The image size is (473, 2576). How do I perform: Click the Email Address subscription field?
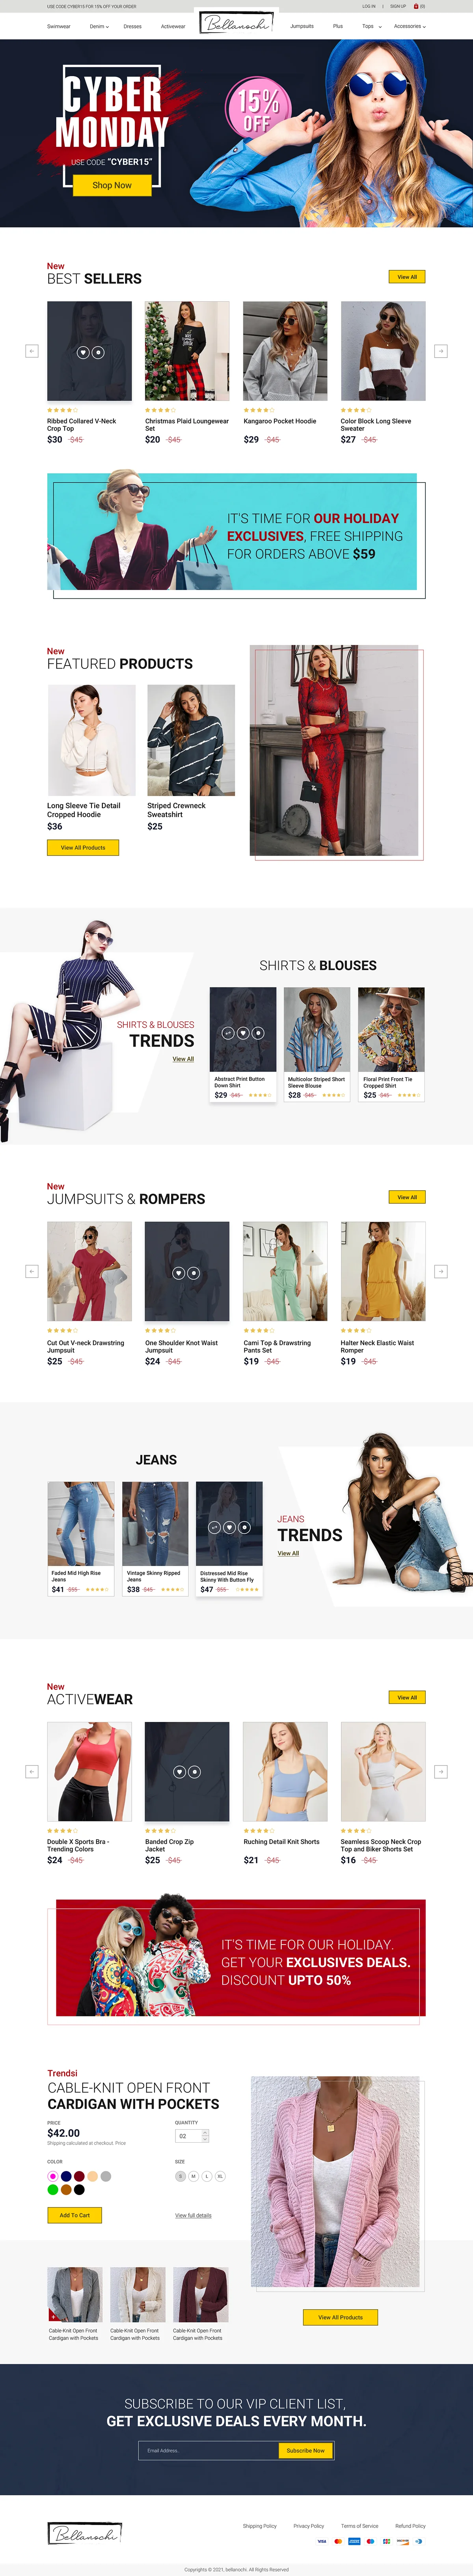coord(208,2450)
